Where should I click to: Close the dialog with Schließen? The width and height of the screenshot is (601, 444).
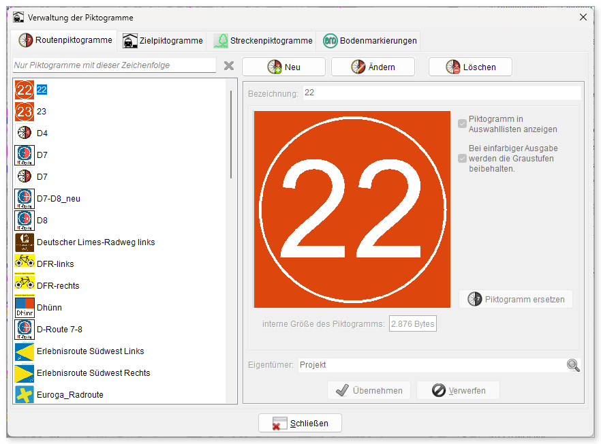pos(300,424)
